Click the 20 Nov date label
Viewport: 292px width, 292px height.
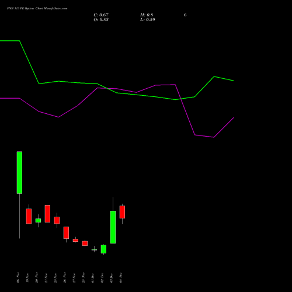(x=37, y=277)
